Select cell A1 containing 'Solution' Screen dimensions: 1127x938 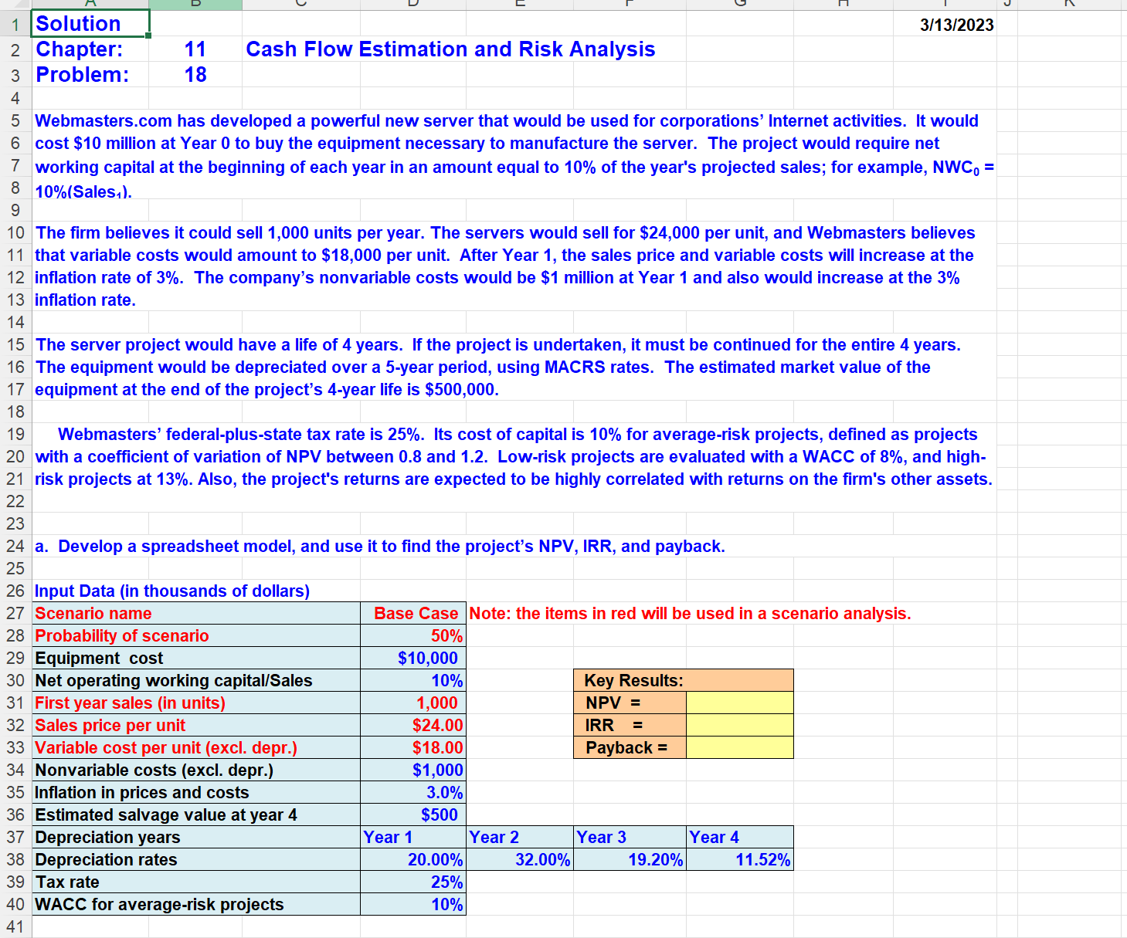pos(87,23)
